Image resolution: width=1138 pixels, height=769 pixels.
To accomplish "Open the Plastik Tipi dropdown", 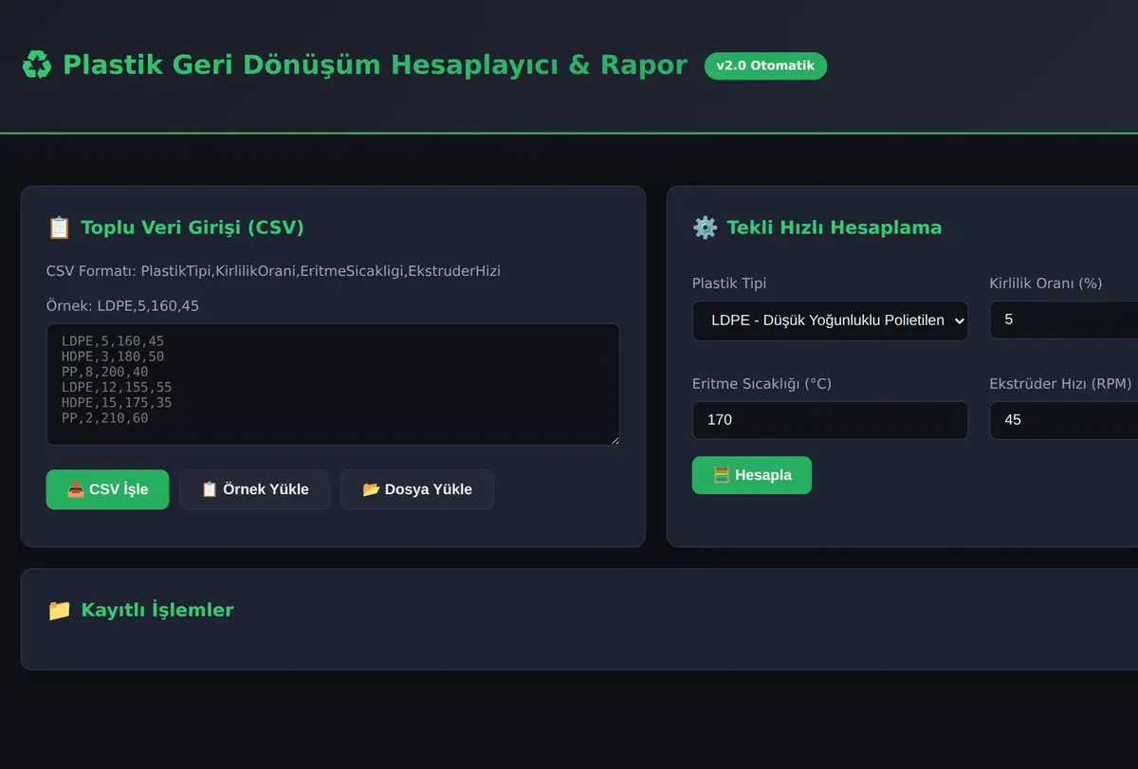I will (830, 320).
